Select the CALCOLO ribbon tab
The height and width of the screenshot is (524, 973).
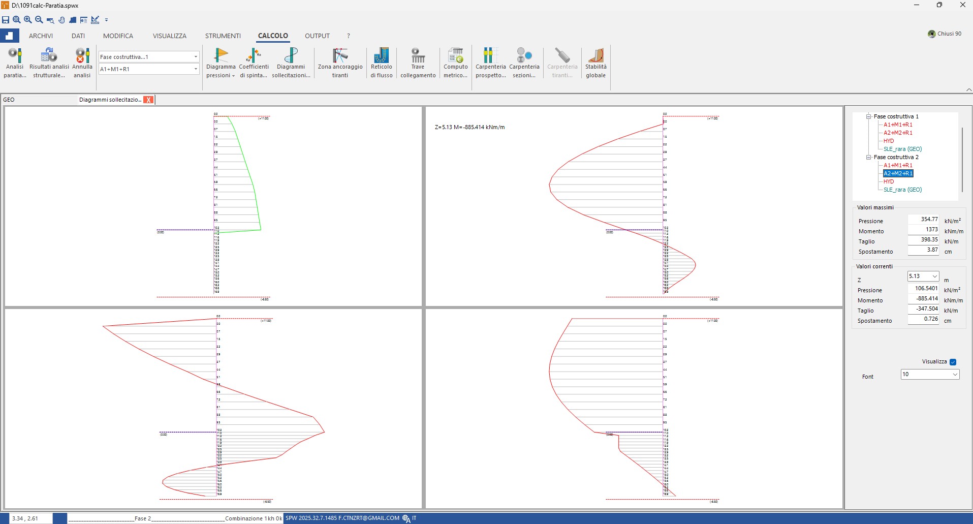pos(273,36)
